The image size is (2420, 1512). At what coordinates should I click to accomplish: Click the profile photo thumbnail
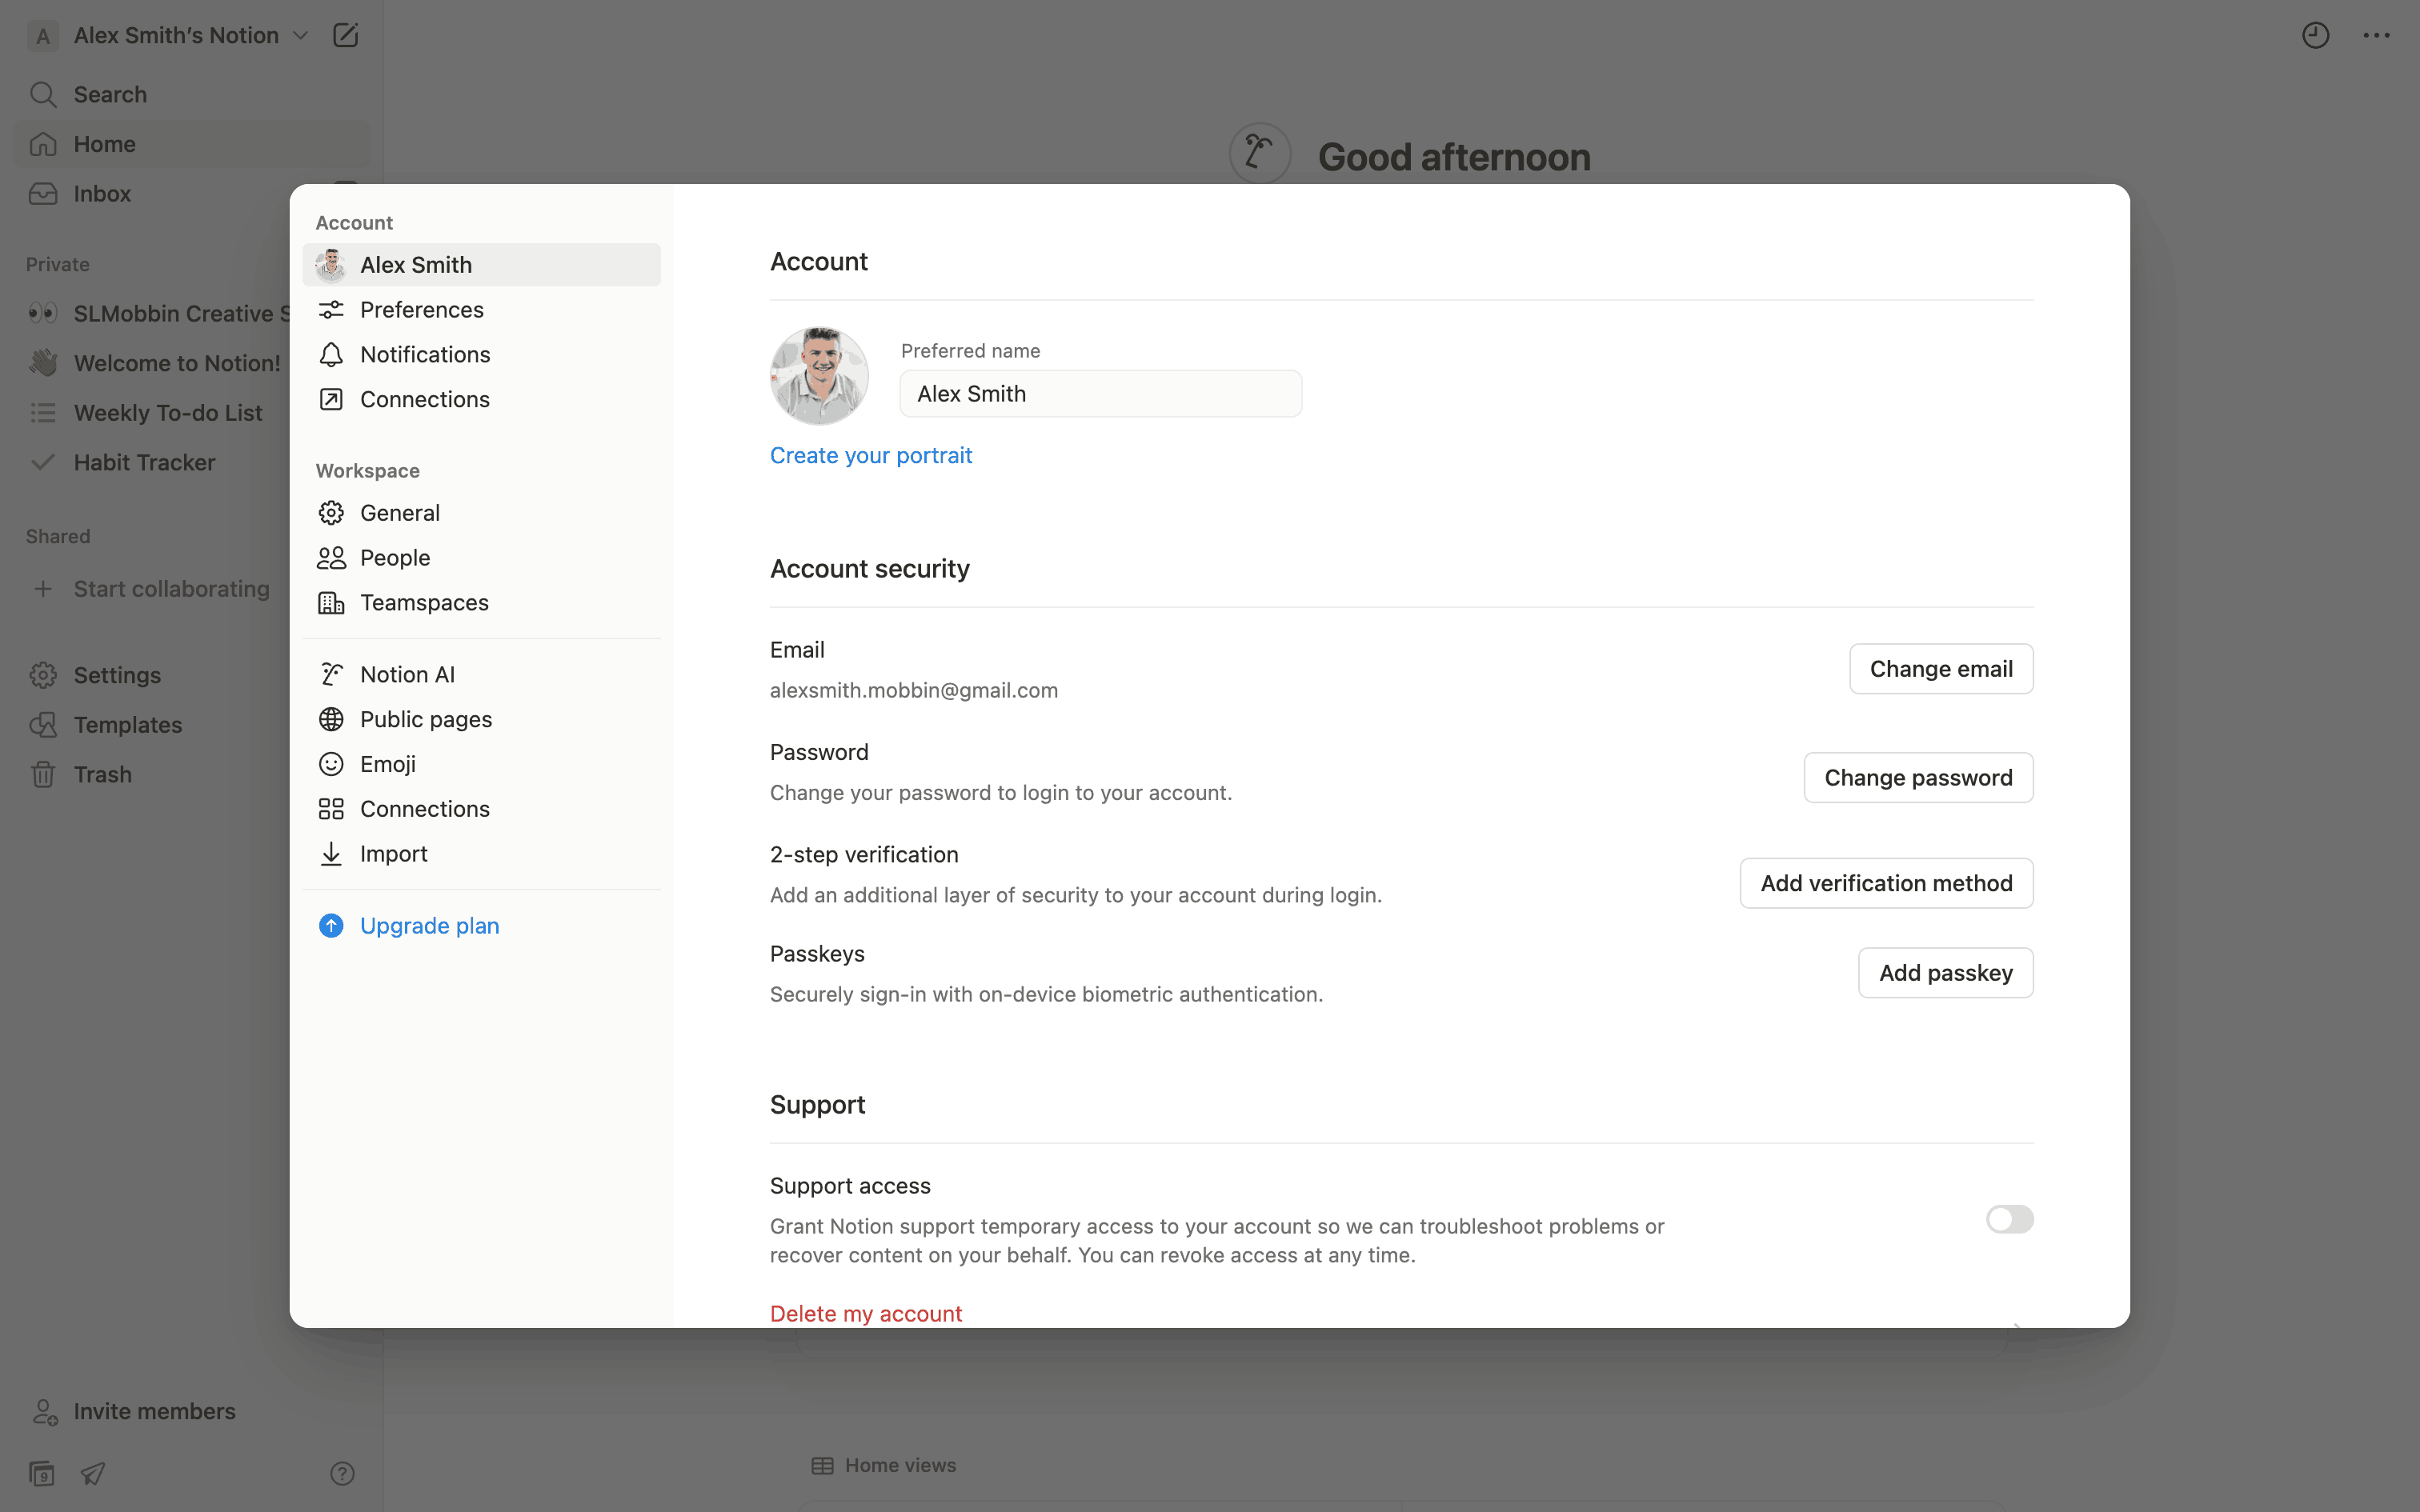[x=819, y=376]
